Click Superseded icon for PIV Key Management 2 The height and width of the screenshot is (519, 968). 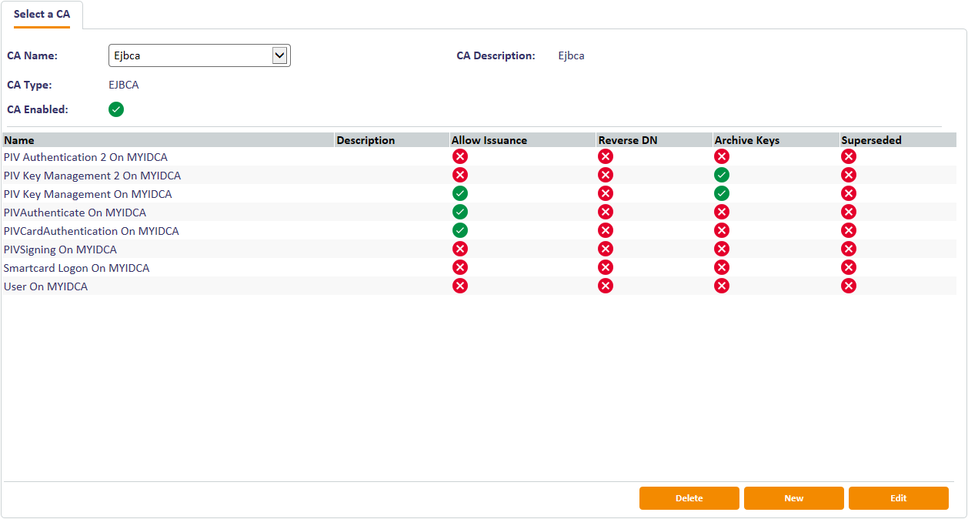click(x=849, y=176)
